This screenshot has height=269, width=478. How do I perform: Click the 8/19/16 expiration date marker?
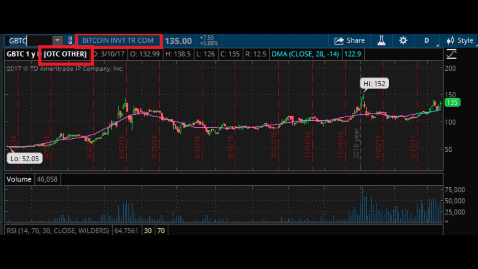tap(198, 147)
